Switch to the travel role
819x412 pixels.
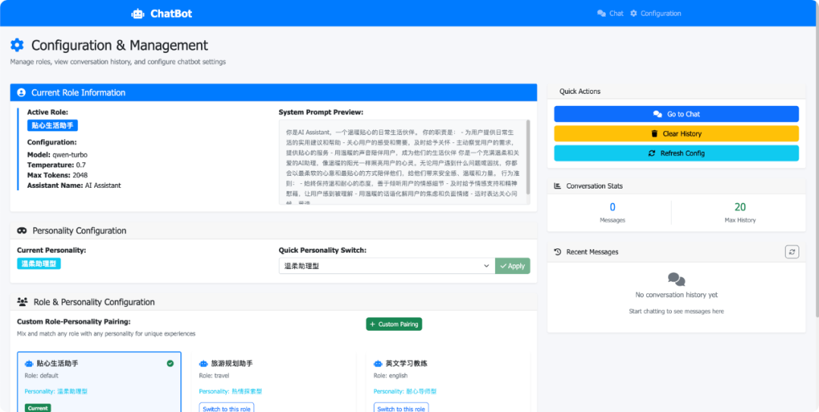(227, 407)
